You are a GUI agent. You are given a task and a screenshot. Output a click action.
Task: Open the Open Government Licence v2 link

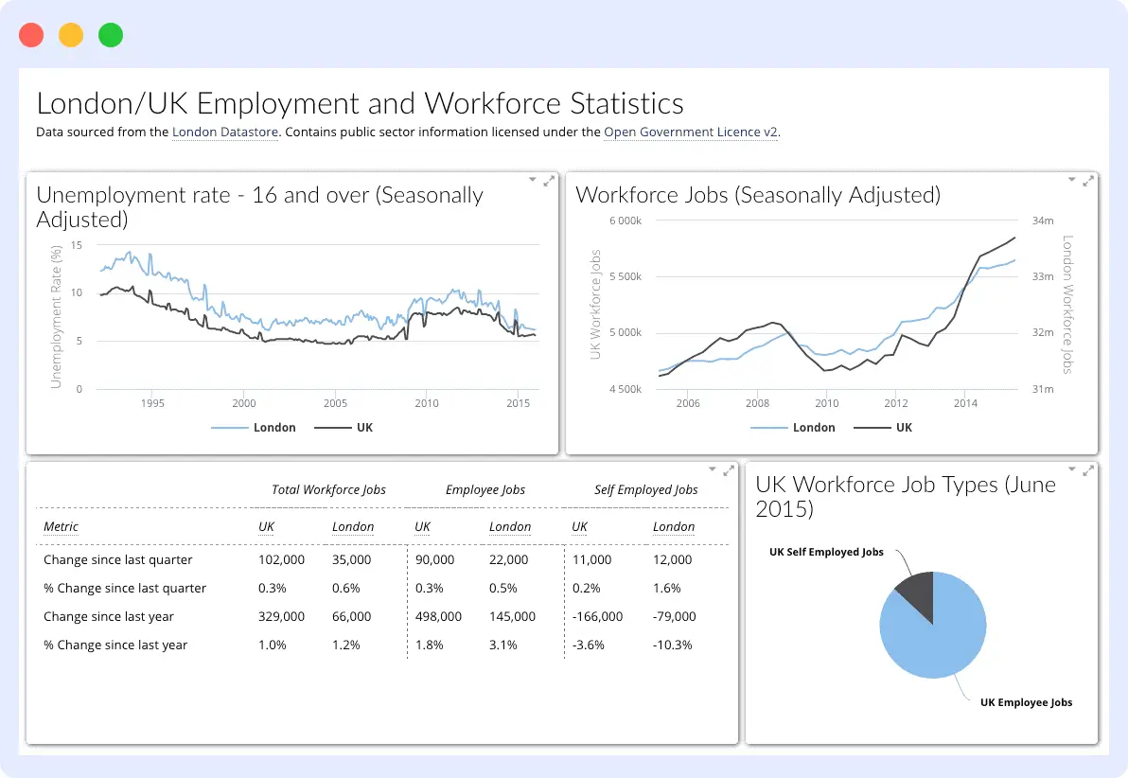[691, 133]
